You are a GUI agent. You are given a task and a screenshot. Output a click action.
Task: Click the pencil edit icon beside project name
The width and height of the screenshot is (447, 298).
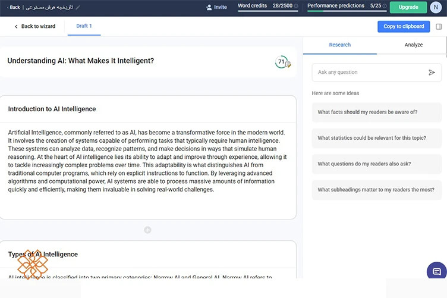tap(77, 7)
